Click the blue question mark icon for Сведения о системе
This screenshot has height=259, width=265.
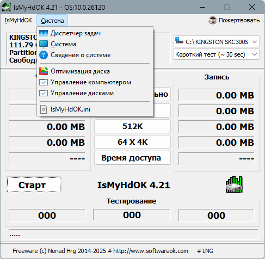44,55
